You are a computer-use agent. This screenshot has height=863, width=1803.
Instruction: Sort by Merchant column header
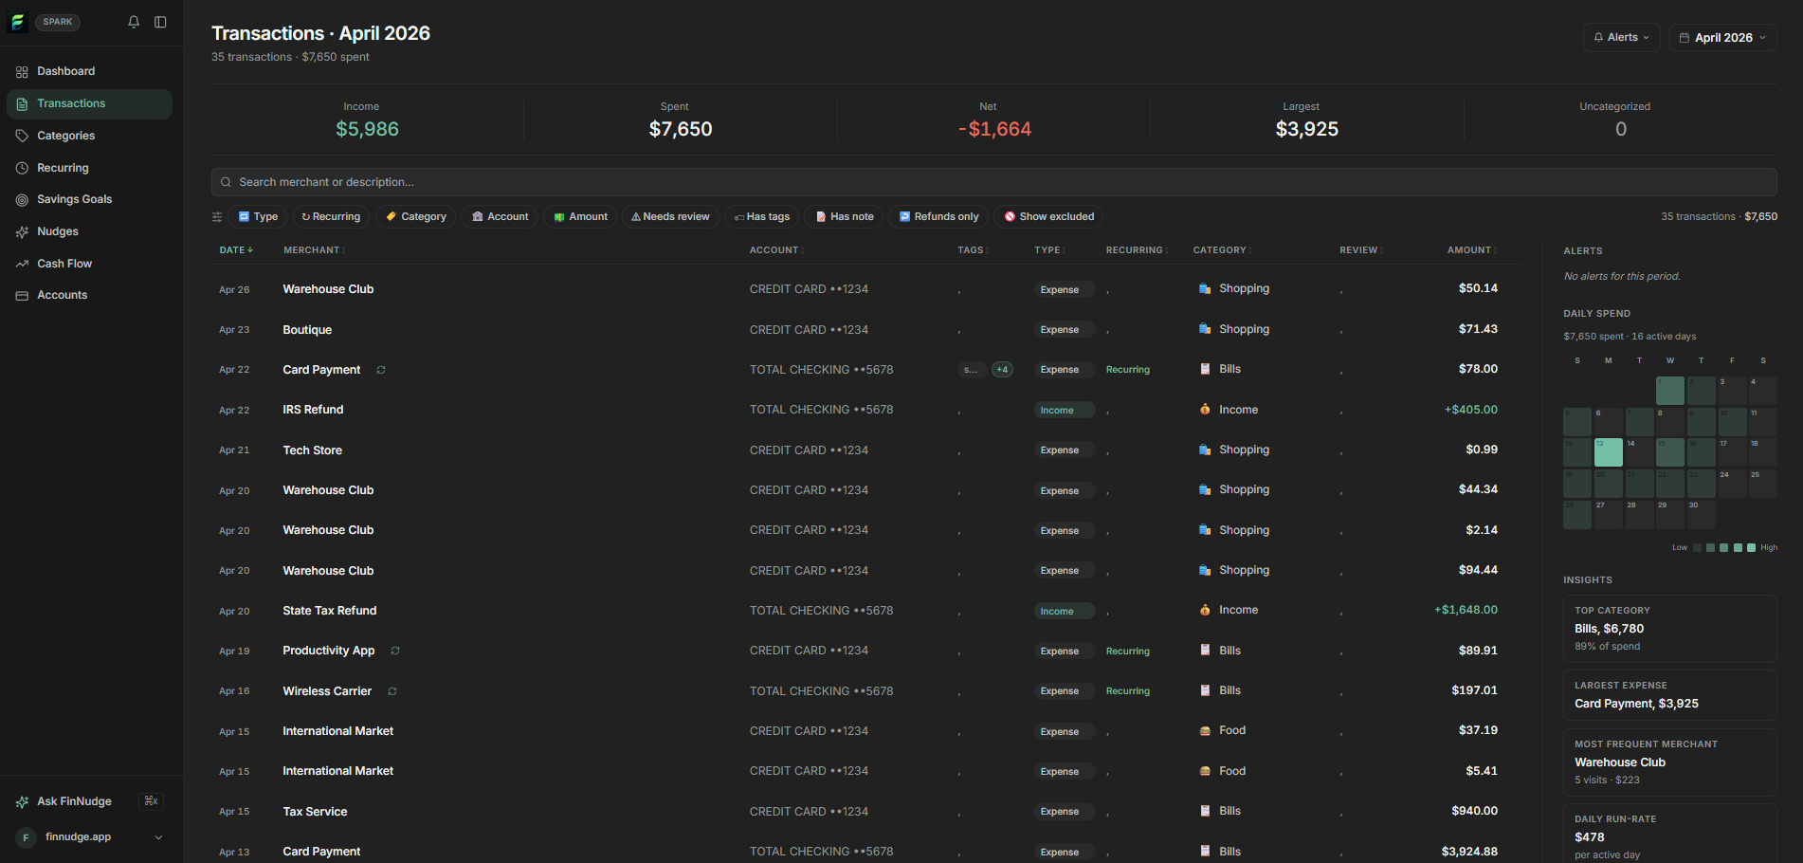coord(314,250)
